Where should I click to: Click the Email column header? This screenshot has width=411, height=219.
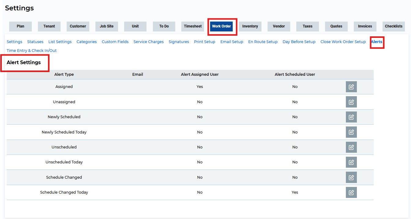(138, 75)
